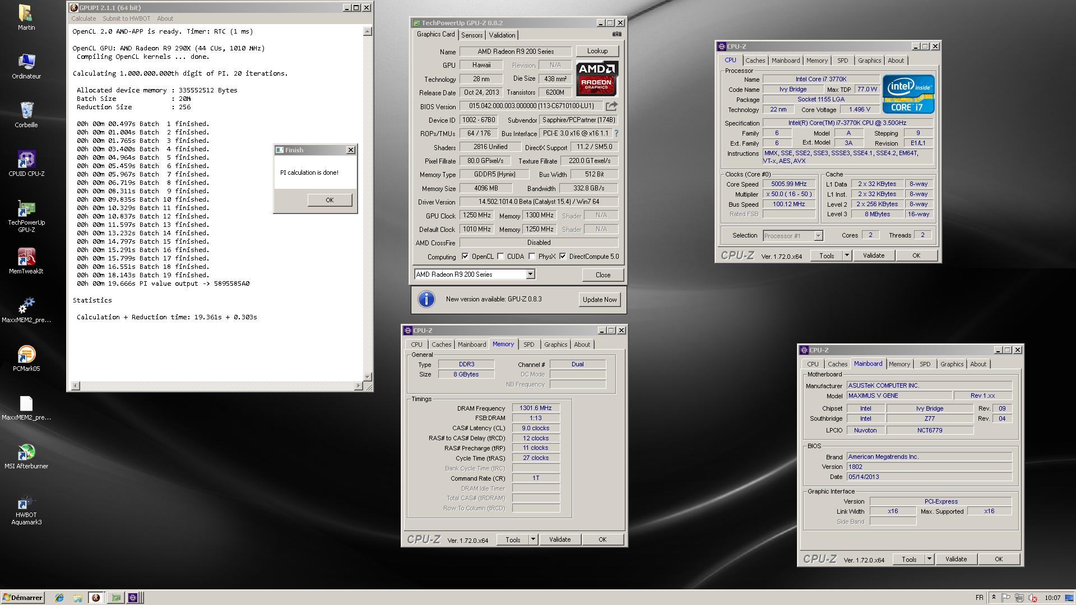This screenshot has width=1076, height=605.
Task: Click the Bus Interface question mark icon
Action: tap(616, 133)
